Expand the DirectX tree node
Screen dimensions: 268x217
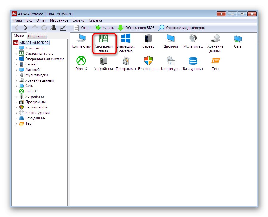(x=16, y=91)
